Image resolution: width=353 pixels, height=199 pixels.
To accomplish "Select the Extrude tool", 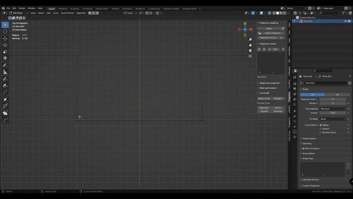I will [5, 93].
